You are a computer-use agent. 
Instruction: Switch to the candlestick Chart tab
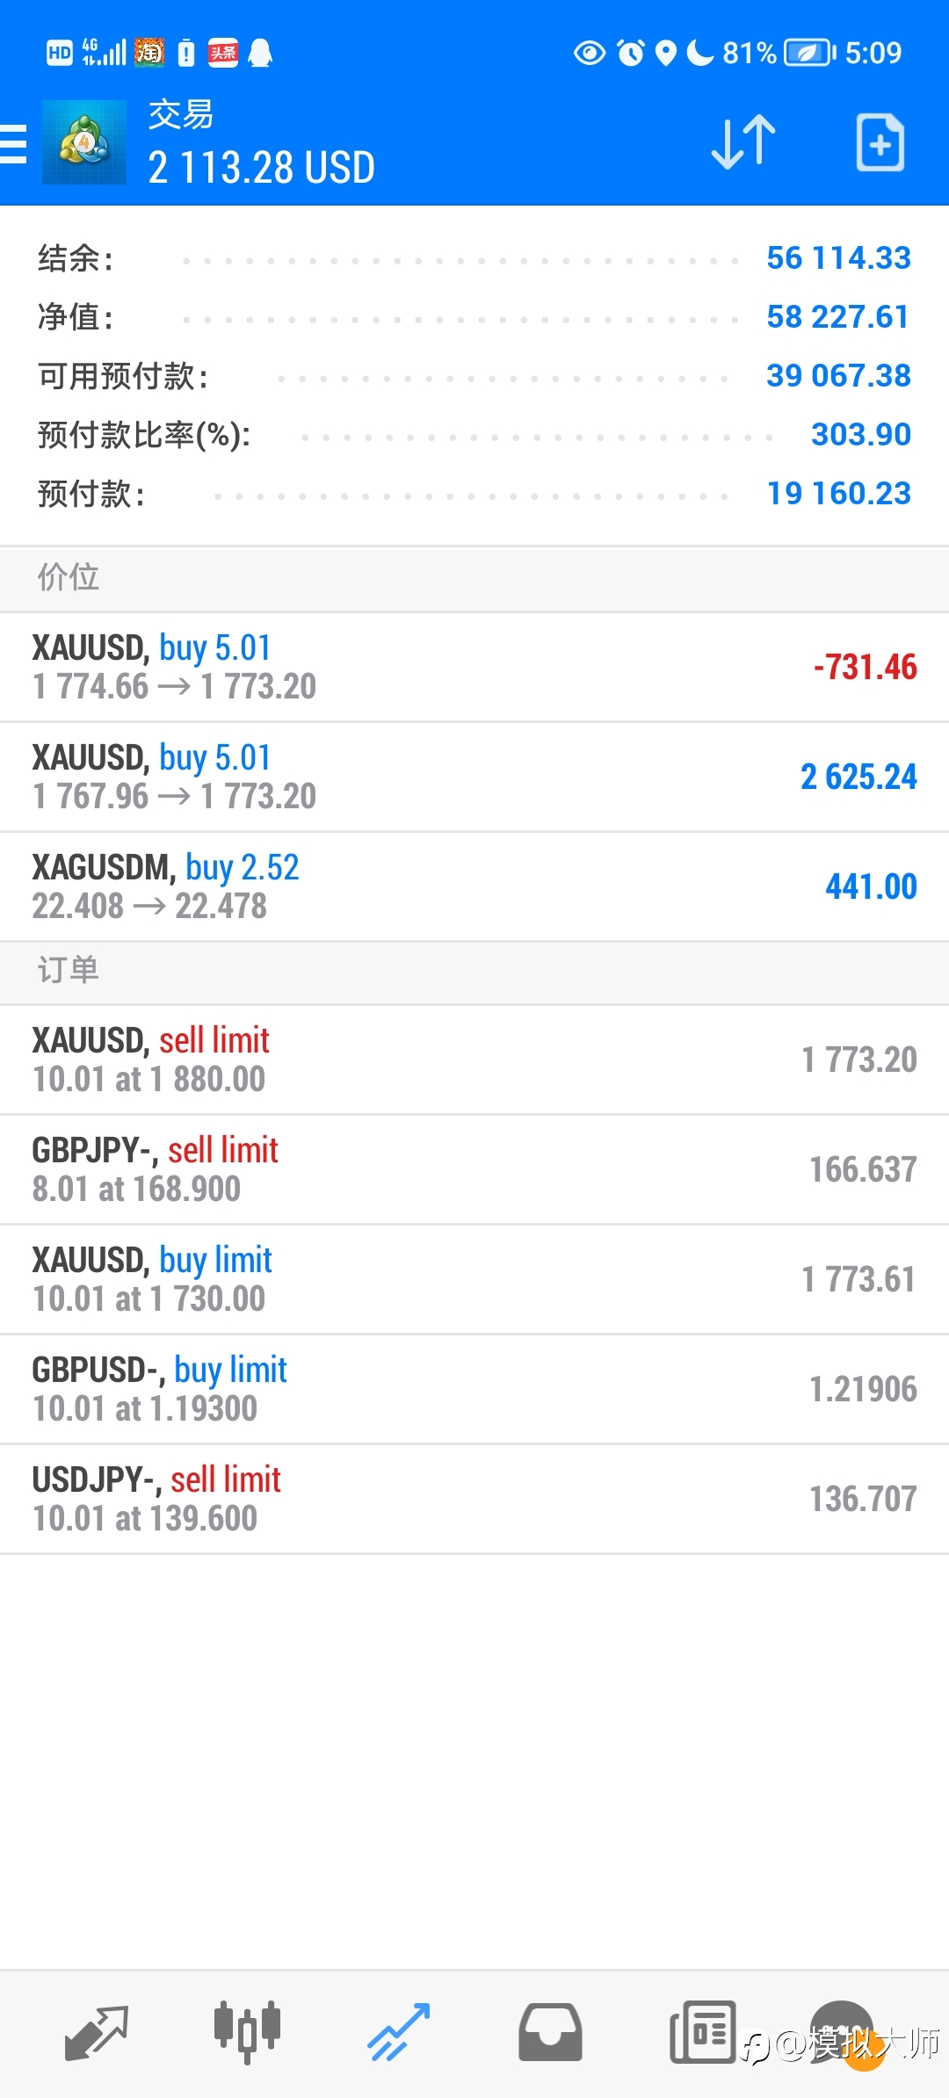pyautogui.click(x=247, y=2033)
